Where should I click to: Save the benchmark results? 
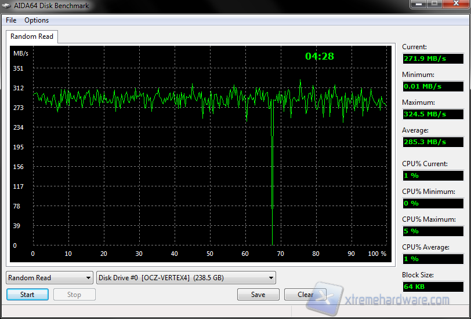tap(258, 295)
